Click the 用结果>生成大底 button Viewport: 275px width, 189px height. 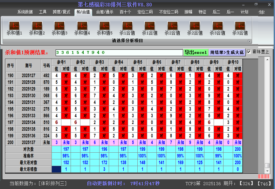227,52
